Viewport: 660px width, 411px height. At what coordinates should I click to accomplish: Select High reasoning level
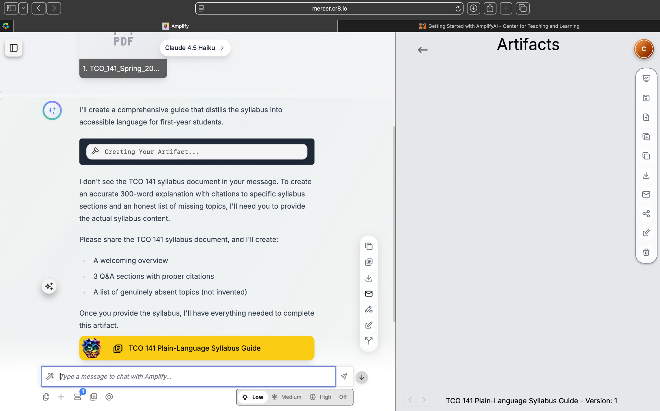point(321,397)
